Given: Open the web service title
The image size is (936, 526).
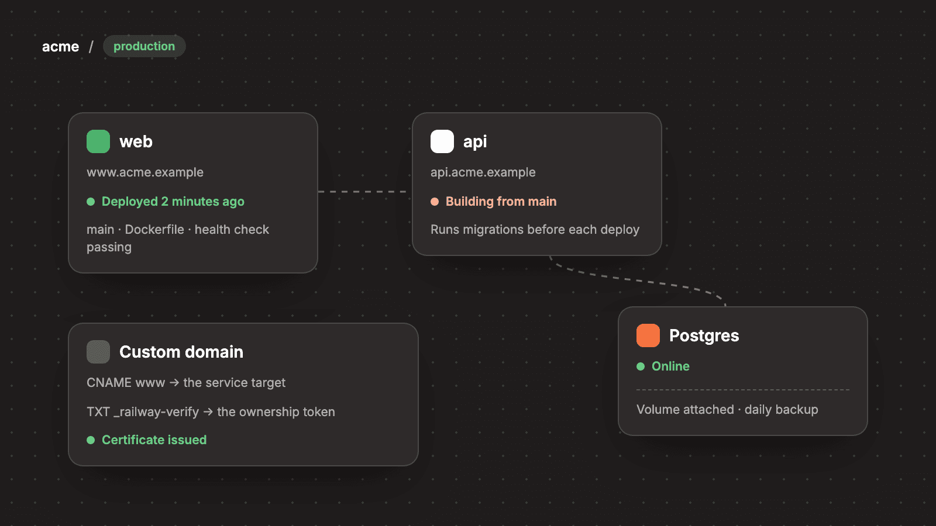Looking at the screenshot, I should click(136, 141).
